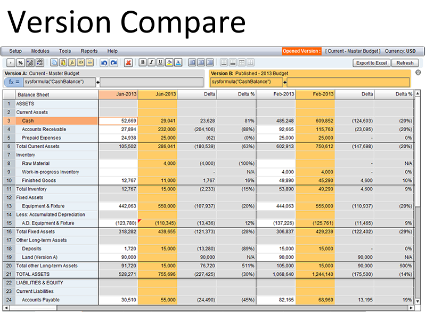The height and width of the screenshot is (320, 426).
Task: Click the Export to Excel button
Action: tap(371, 63)
